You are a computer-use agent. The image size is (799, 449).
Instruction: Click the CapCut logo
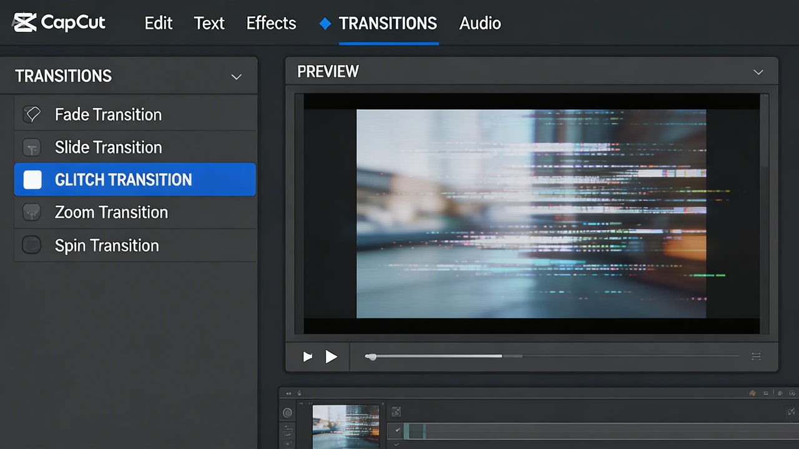59,22
